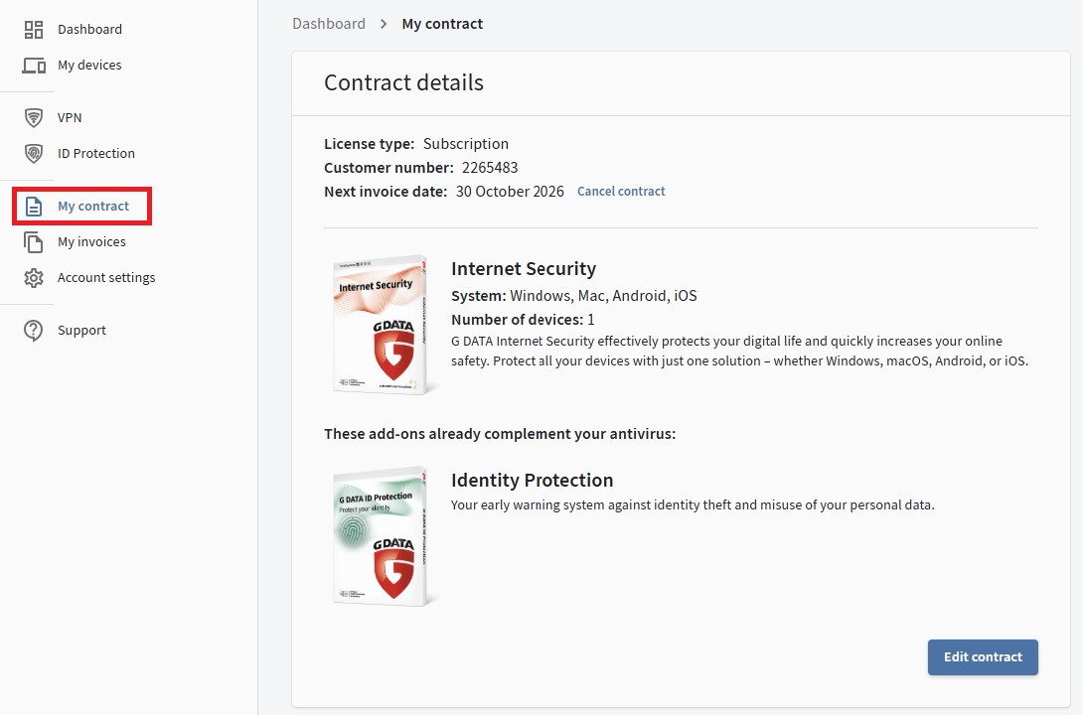1083x715 pixels.
Task: Click the Internet Security product box image
Action: tap(382, 326)
